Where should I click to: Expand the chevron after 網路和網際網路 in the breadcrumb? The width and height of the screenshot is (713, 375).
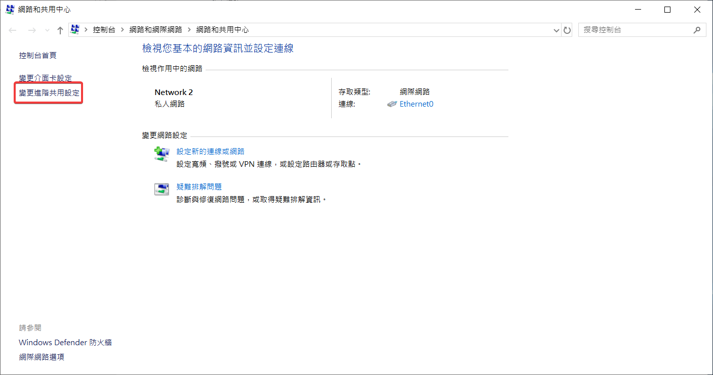point(189,30)
